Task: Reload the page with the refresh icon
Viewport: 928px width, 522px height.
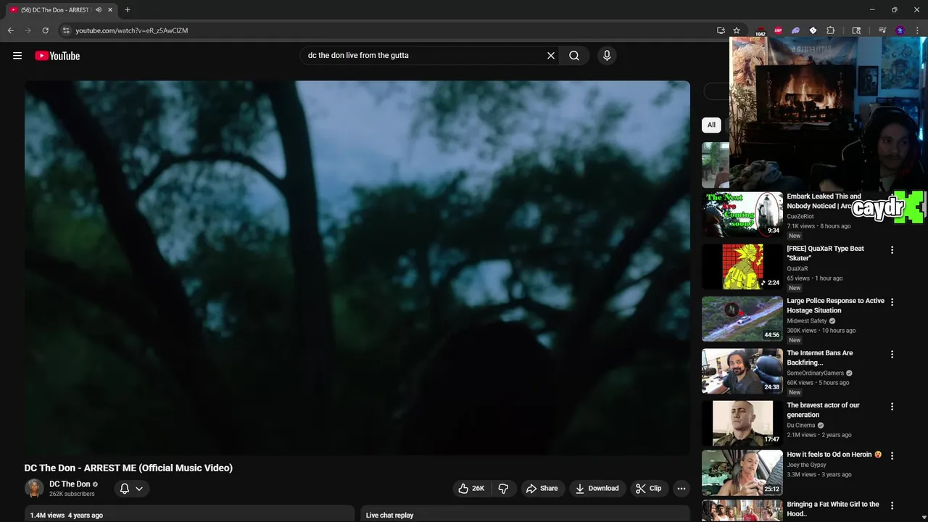Action: click(x=45, y=30)
